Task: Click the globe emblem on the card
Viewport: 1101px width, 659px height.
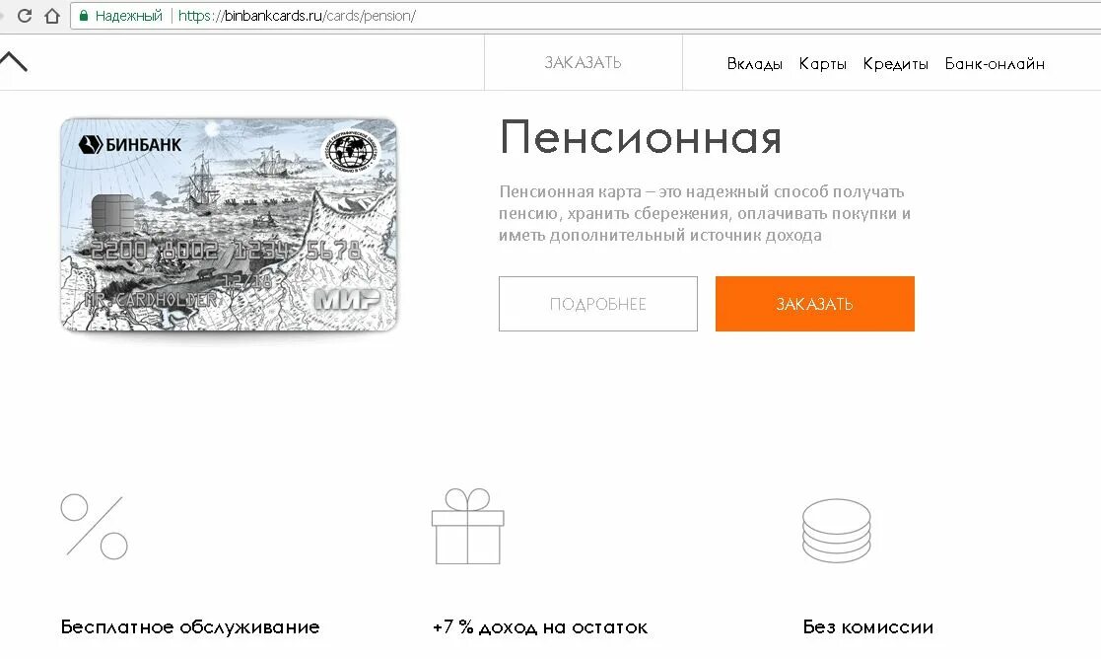Action: pos(350,152)
